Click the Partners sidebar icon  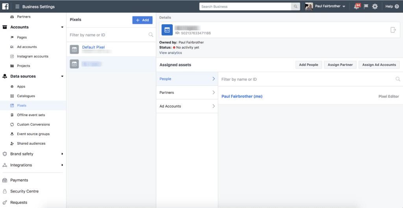(x=12, y=16)
